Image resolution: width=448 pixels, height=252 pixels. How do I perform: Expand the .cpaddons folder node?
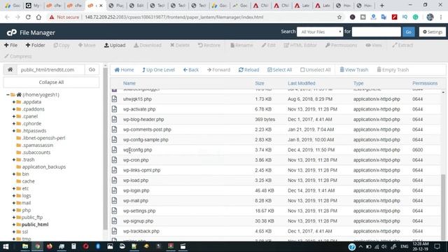(14, 109)
